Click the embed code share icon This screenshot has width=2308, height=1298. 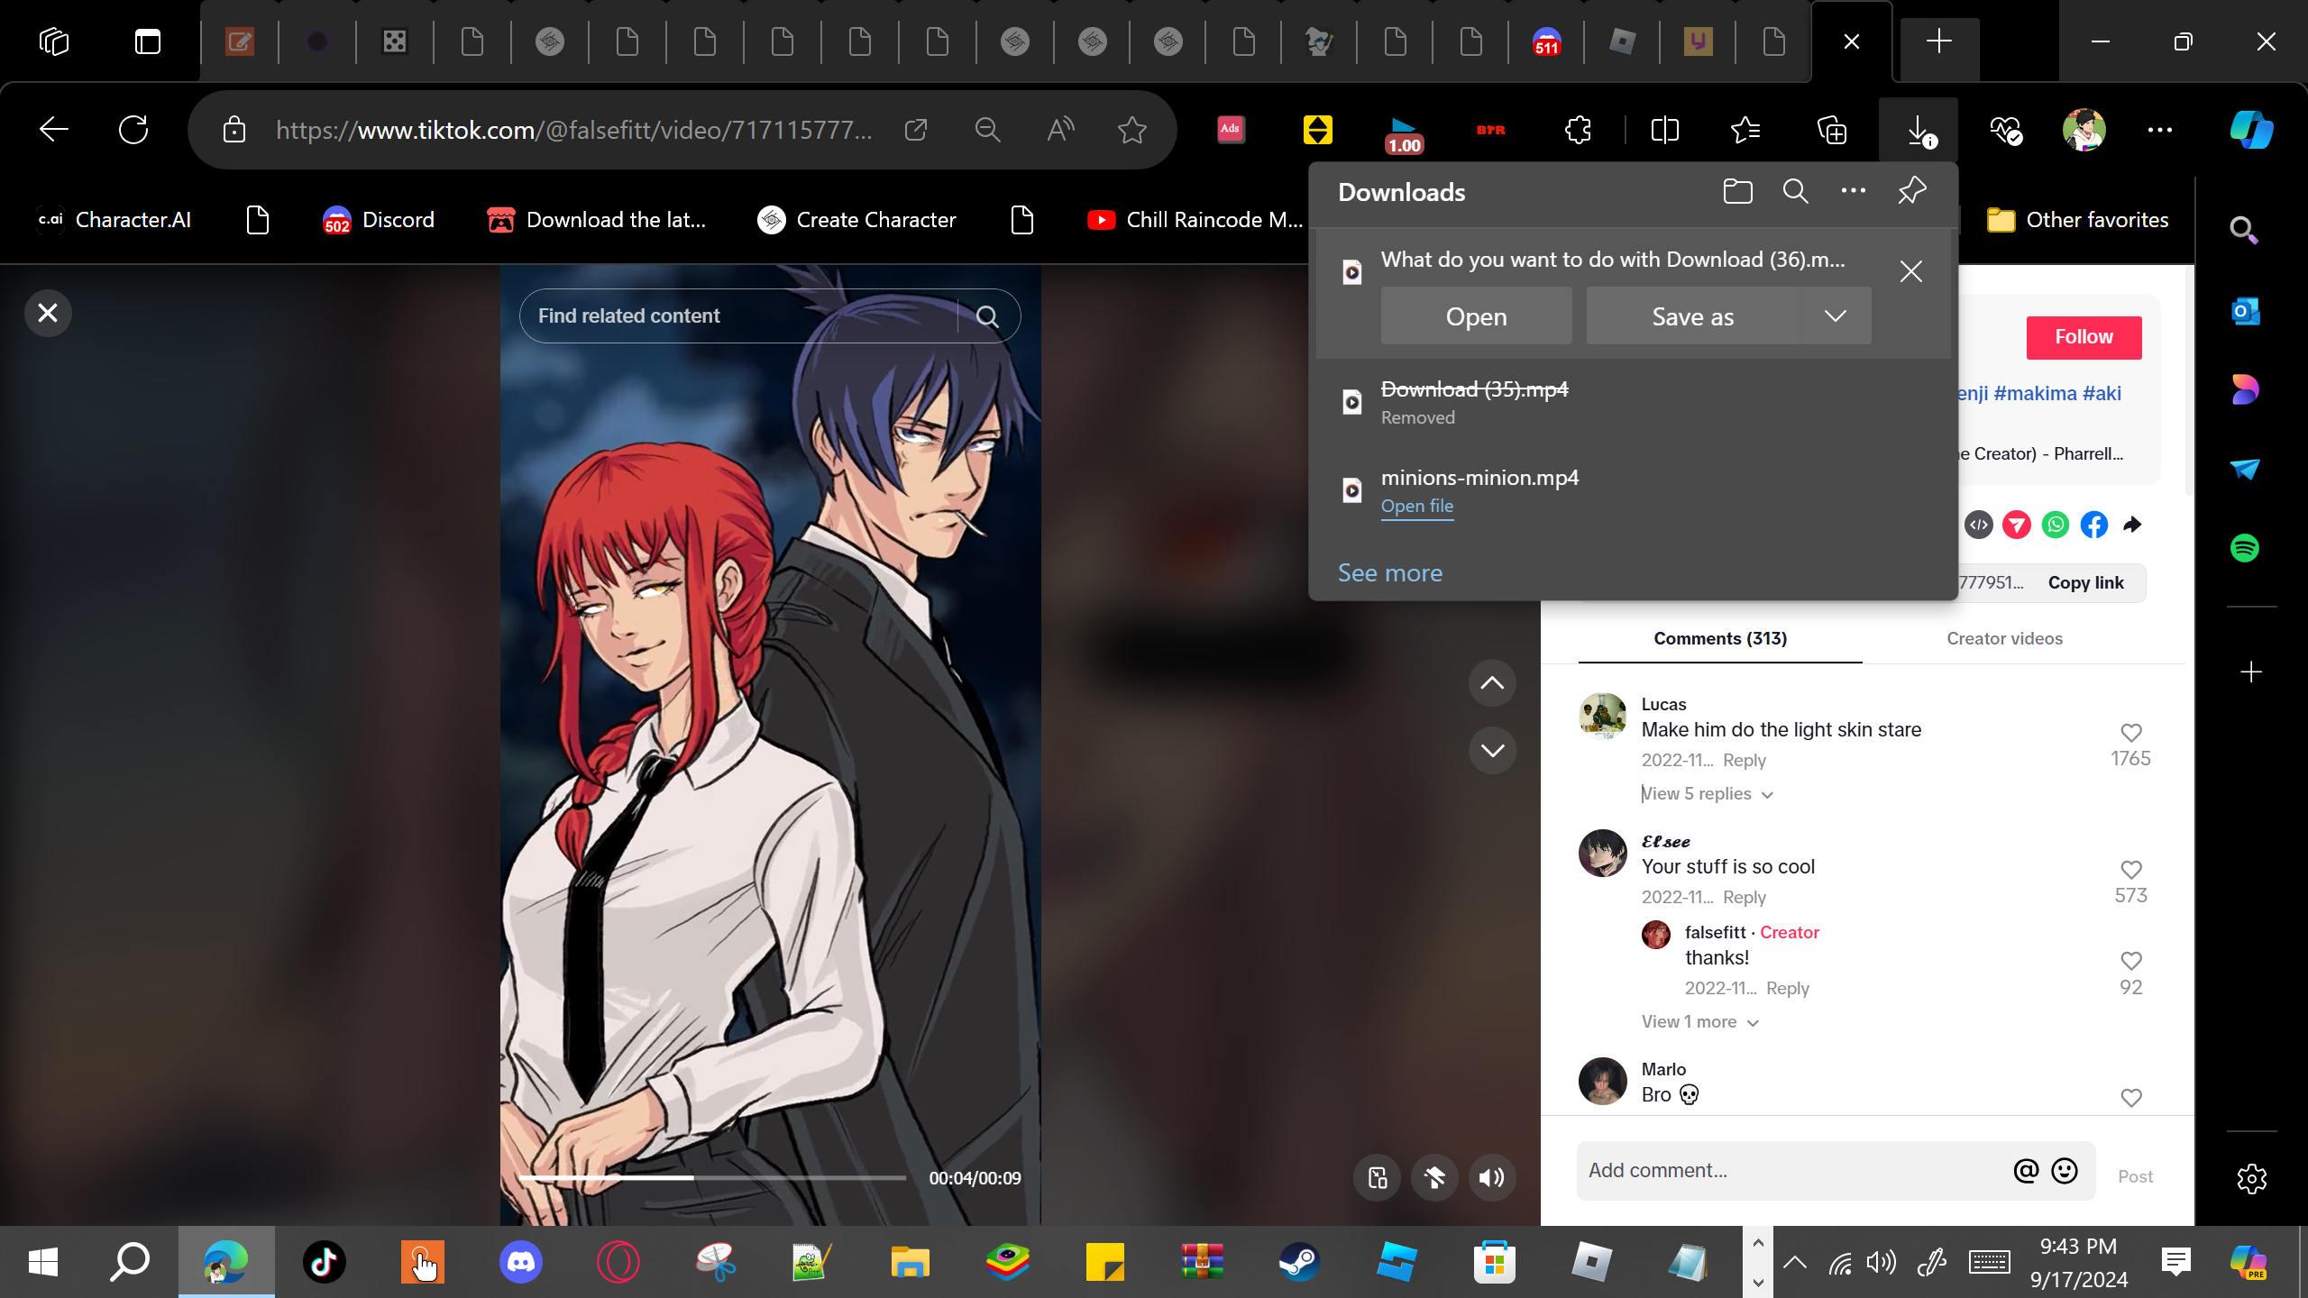click(x=1979, y=525)
